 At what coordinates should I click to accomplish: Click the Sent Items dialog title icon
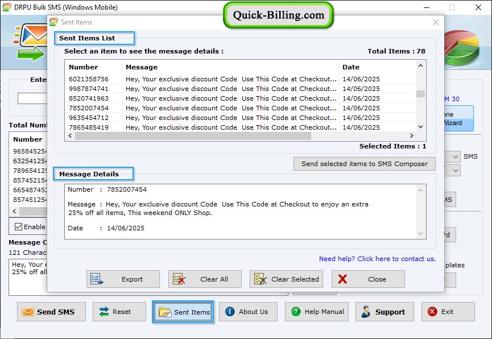click(53, 22)
